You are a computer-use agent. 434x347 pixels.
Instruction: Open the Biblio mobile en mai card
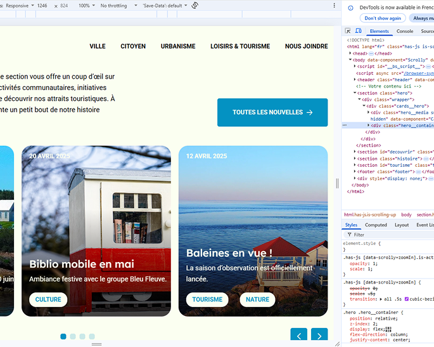pyautogui.click(x=96, y=231)
